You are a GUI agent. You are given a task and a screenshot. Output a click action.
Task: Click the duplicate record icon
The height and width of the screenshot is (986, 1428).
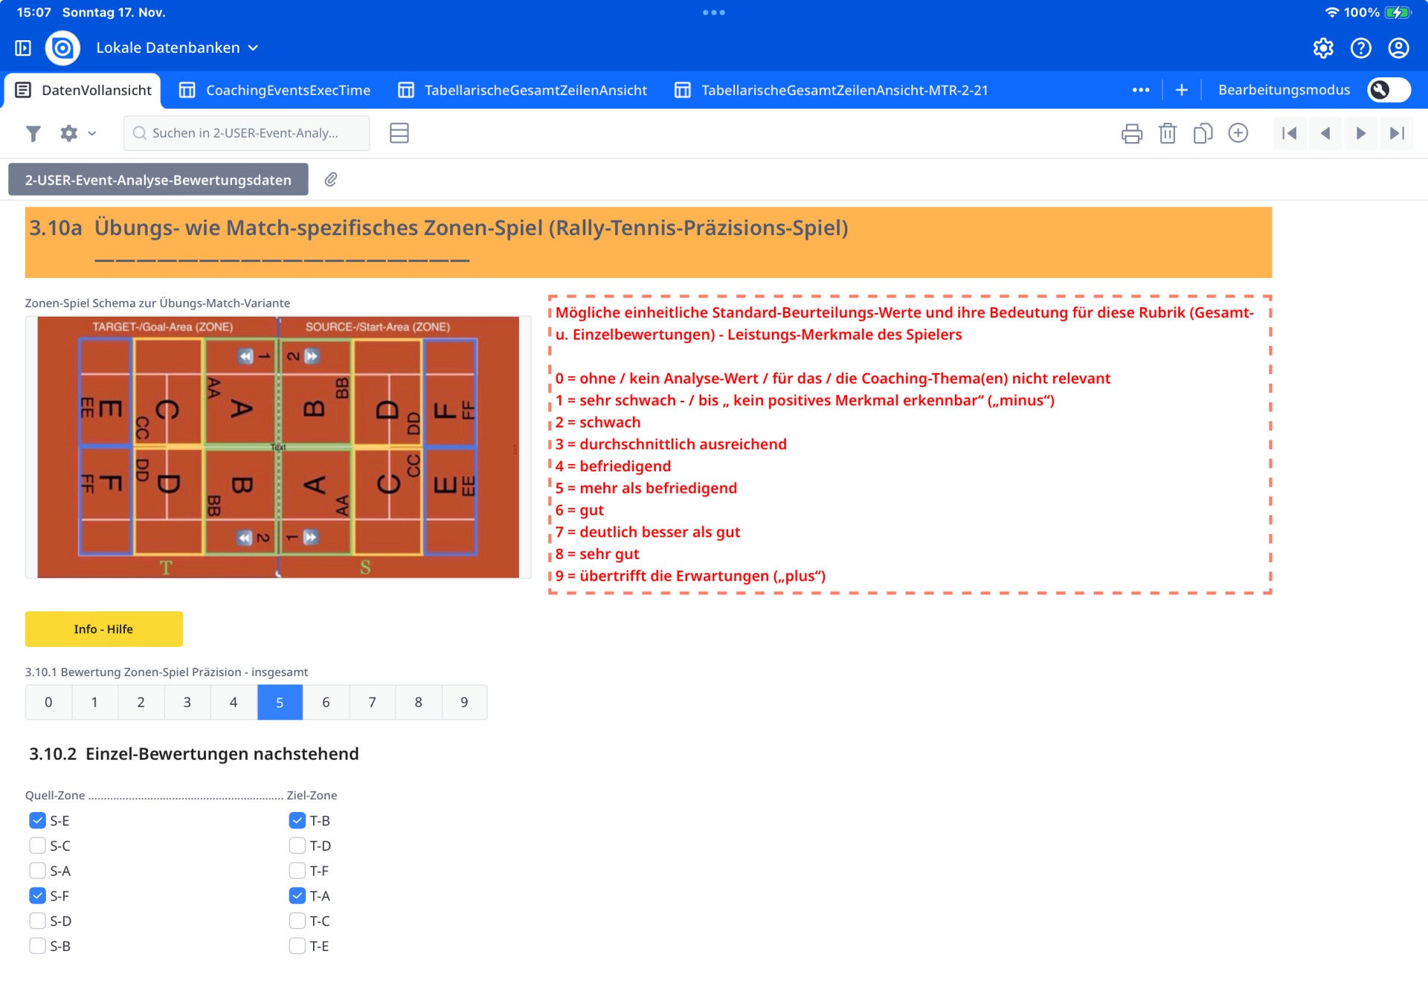pyautogui.click(x=1202, y=133)
